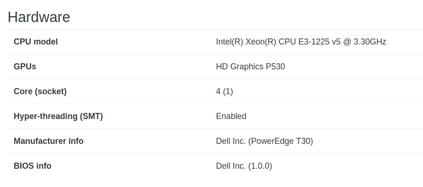
Task: Click the 4 (1) core count value
Action: click(x=224, y=91)
